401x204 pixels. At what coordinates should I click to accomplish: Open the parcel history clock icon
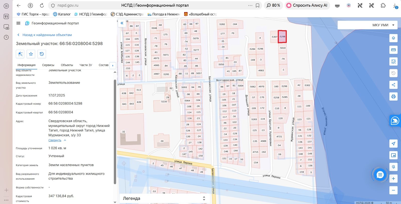click(42, 54)
